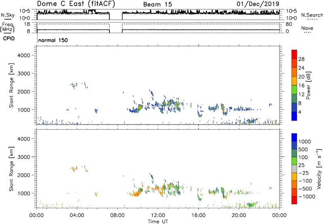
Task: Click the "N.Sky" legend label
Action: point(8,15)
